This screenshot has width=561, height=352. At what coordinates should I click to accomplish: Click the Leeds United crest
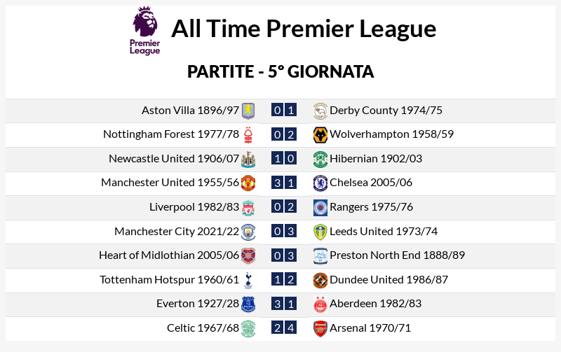pos(320,232)
